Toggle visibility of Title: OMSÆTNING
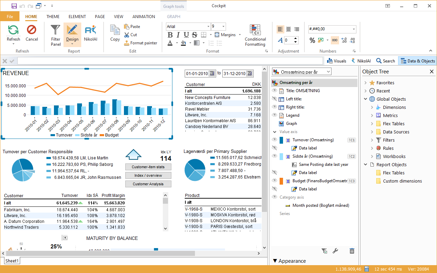The image size is (437, 273). point(274,91)
